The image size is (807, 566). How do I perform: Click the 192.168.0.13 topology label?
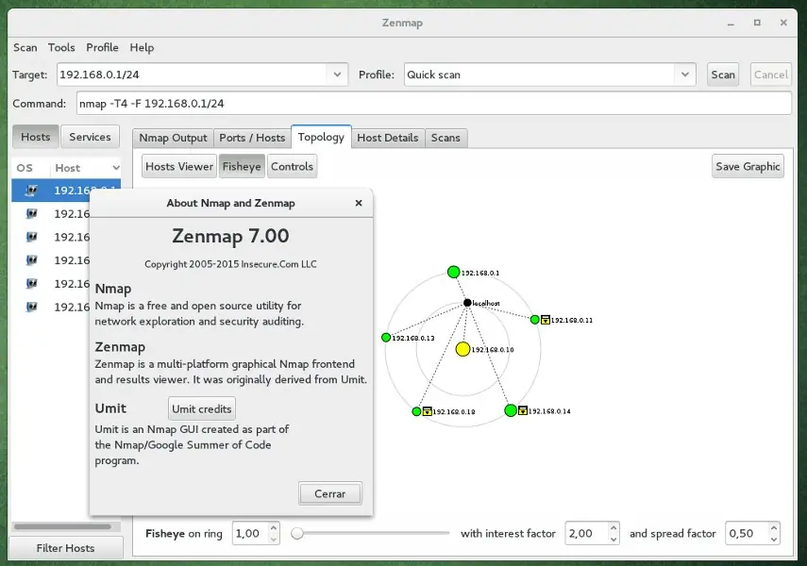413,338
